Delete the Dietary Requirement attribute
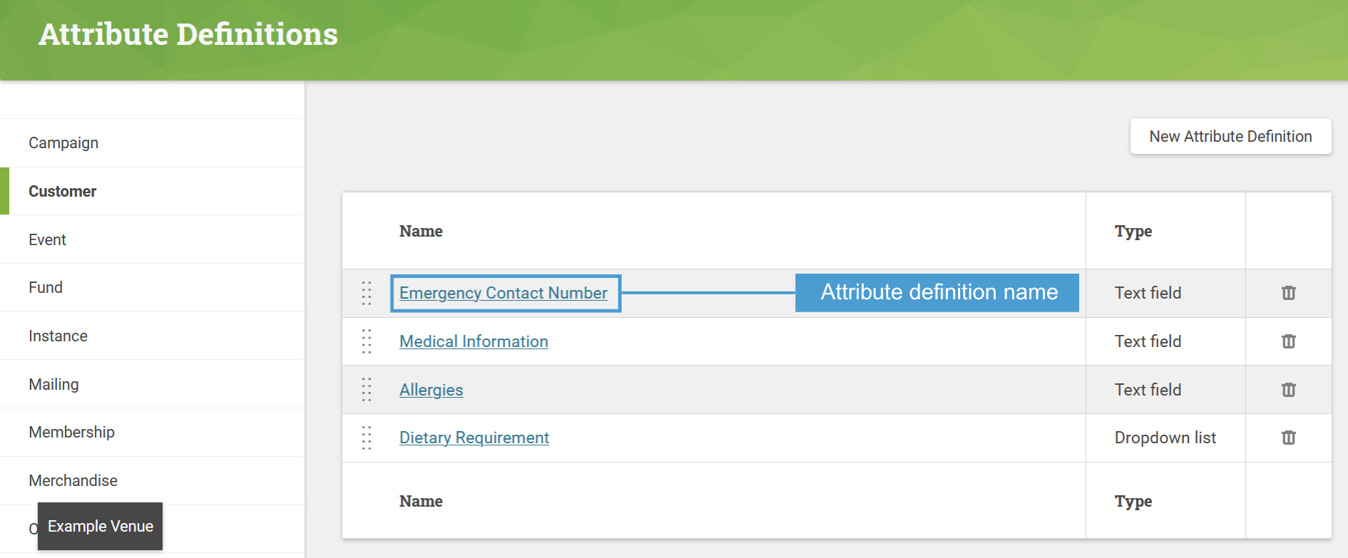The width and height of the screenshot is (1348, 558). point(1288,438)
